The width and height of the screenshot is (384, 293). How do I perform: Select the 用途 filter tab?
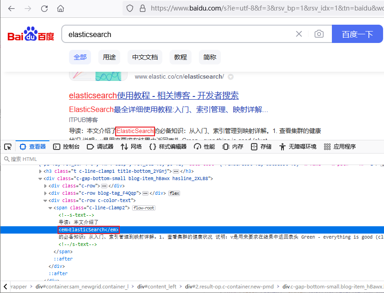[x=109, y=57]
